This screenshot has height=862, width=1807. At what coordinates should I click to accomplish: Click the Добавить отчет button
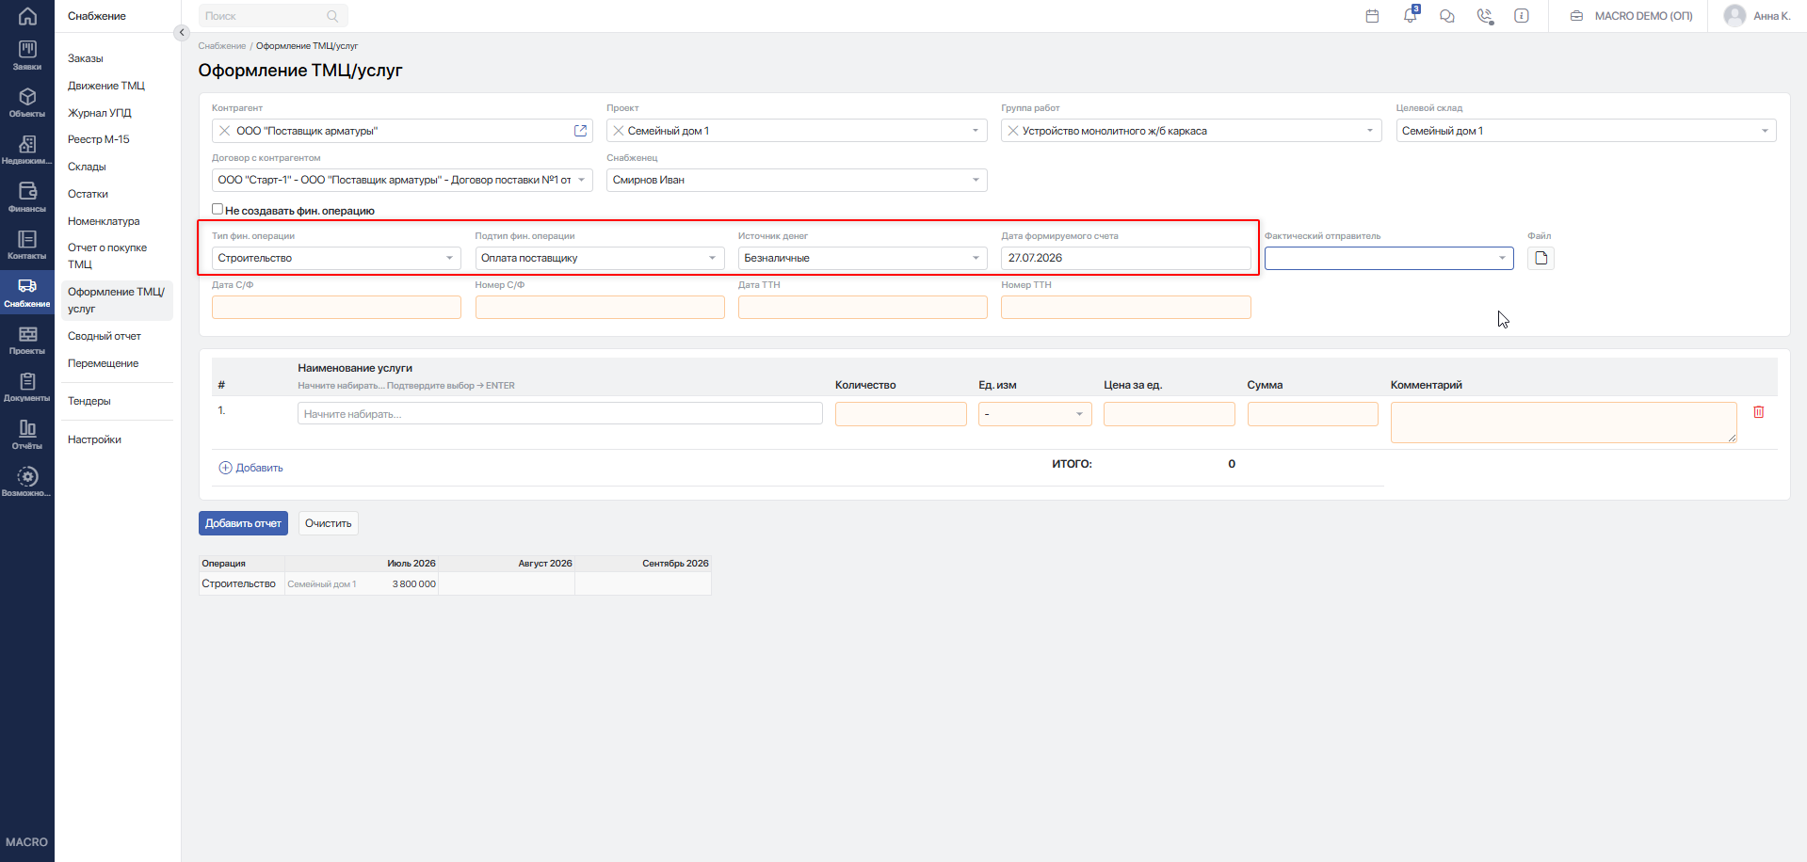[243, 523]
